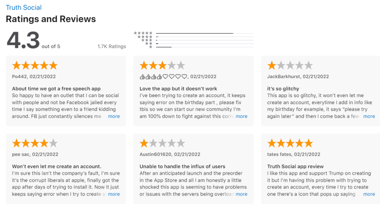Open the Truth Social app link
The width and height of the screenshot is (380, 204).
tap(24, 7)
